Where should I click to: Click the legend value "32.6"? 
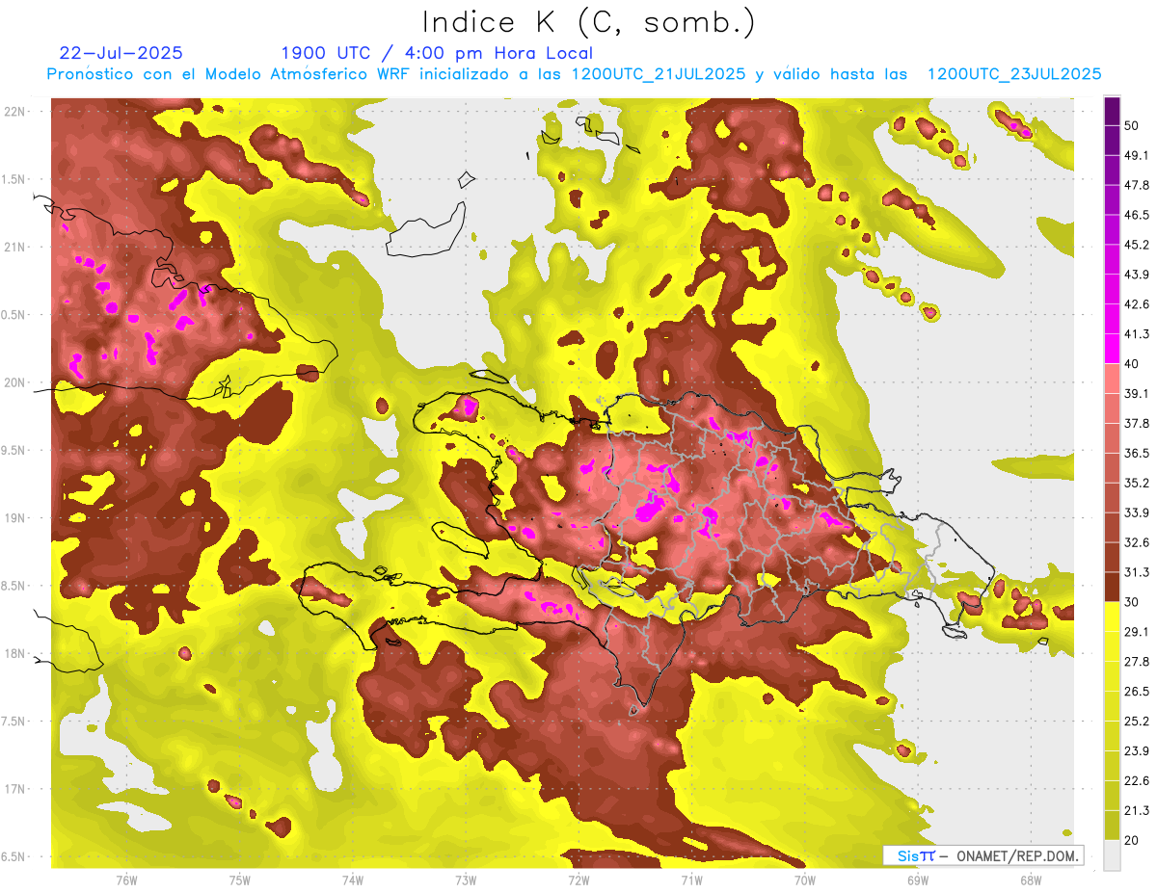1137,542
